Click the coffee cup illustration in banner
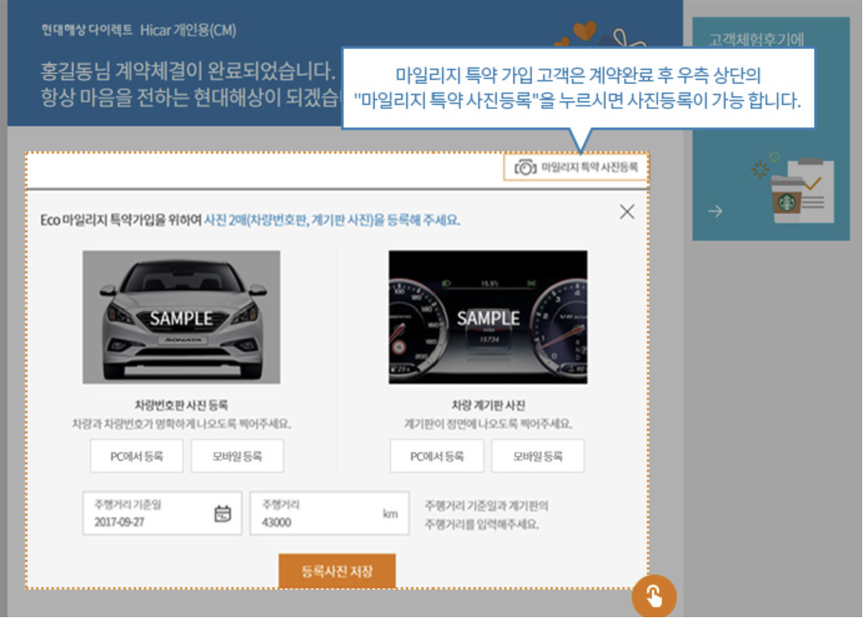Screen dimensions: 863x618 (787, 199)
